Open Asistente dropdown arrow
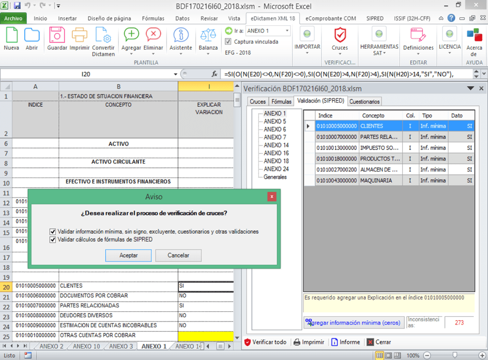Image resolution: width=488 pixels, height=360 pixels. pos(181,54)
